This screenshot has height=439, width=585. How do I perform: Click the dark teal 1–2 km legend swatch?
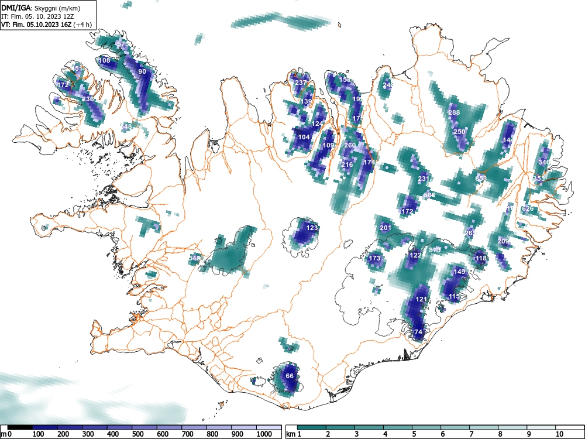[x=312, y=427]
